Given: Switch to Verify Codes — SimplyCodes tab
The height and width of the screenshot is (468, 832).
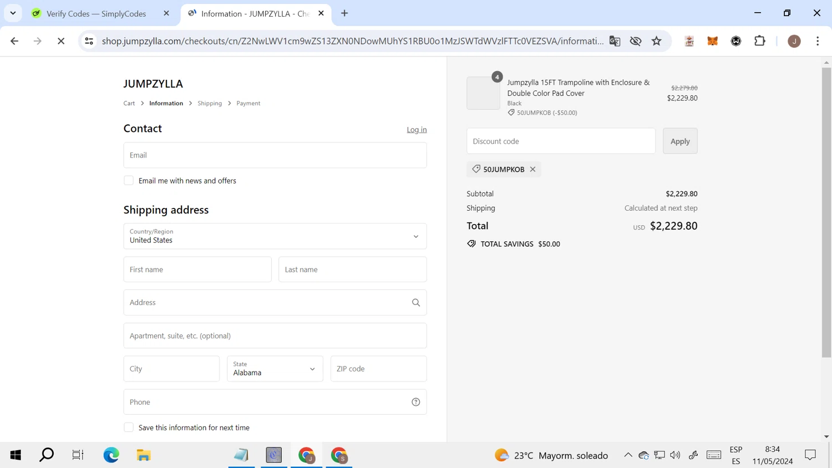Looking at the screenshot, I should 96,14.
